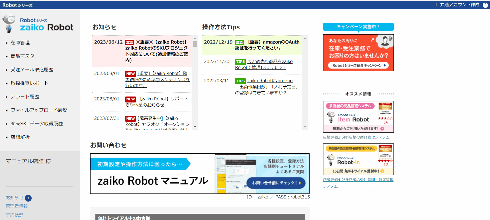Viewport: 490px width, 220px height.
Task: Open the サポート夏季休業のお知らせ notice
Action: tap(157, 102)
